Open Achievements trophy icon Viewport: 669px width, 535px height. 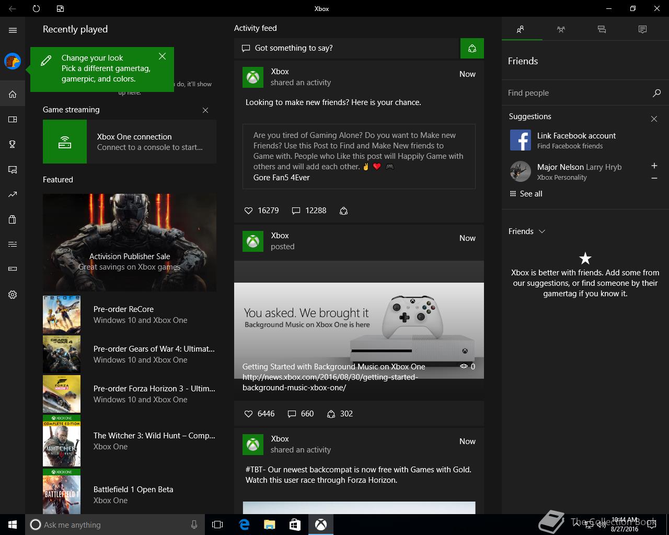tap(13, 145)
